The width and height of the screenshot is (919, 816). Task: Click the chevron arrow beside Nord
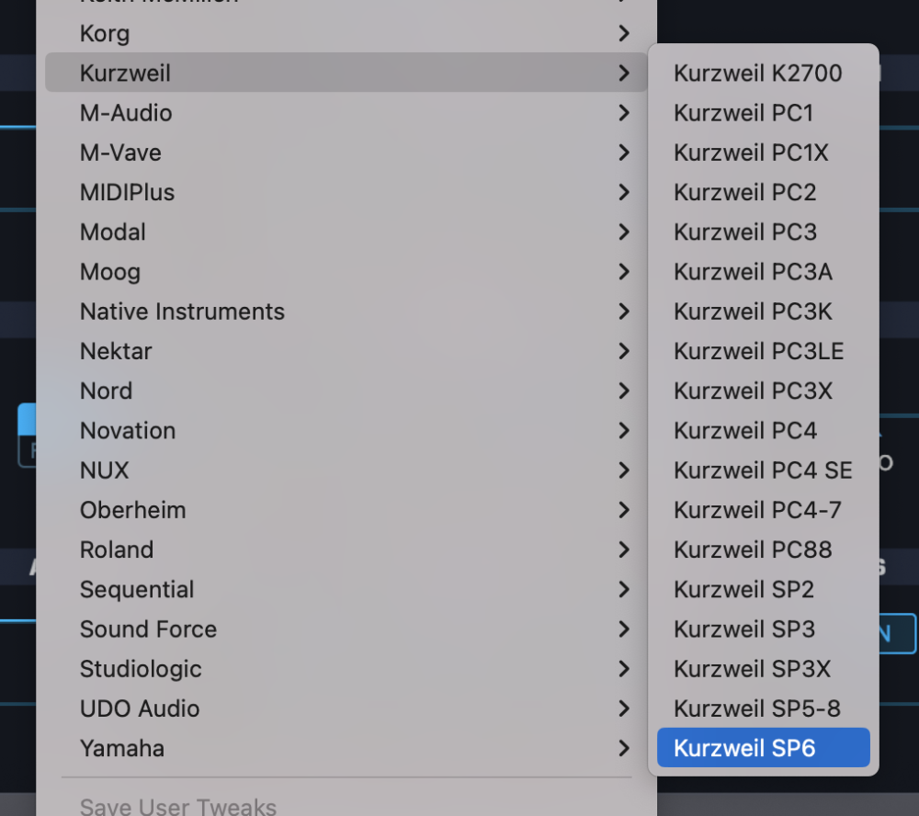coord(624,391)
